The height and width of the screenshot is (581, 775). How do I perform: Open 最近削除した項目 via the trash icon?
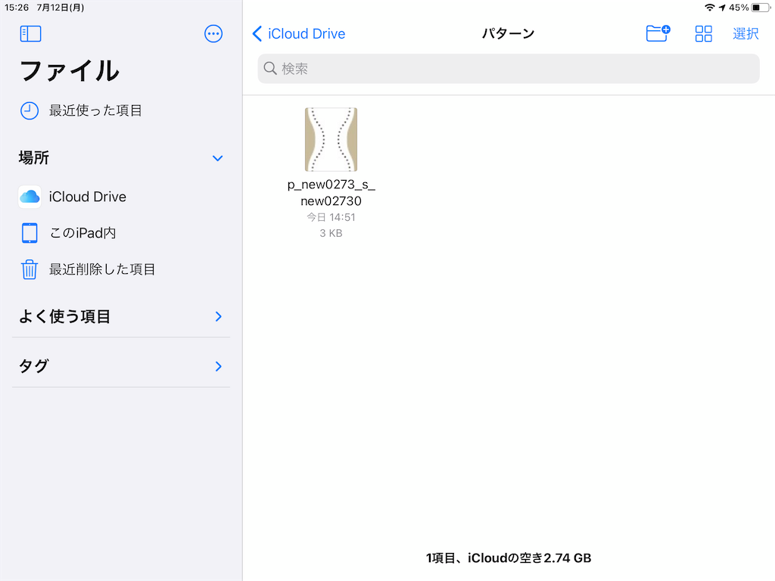pos(29,269)
